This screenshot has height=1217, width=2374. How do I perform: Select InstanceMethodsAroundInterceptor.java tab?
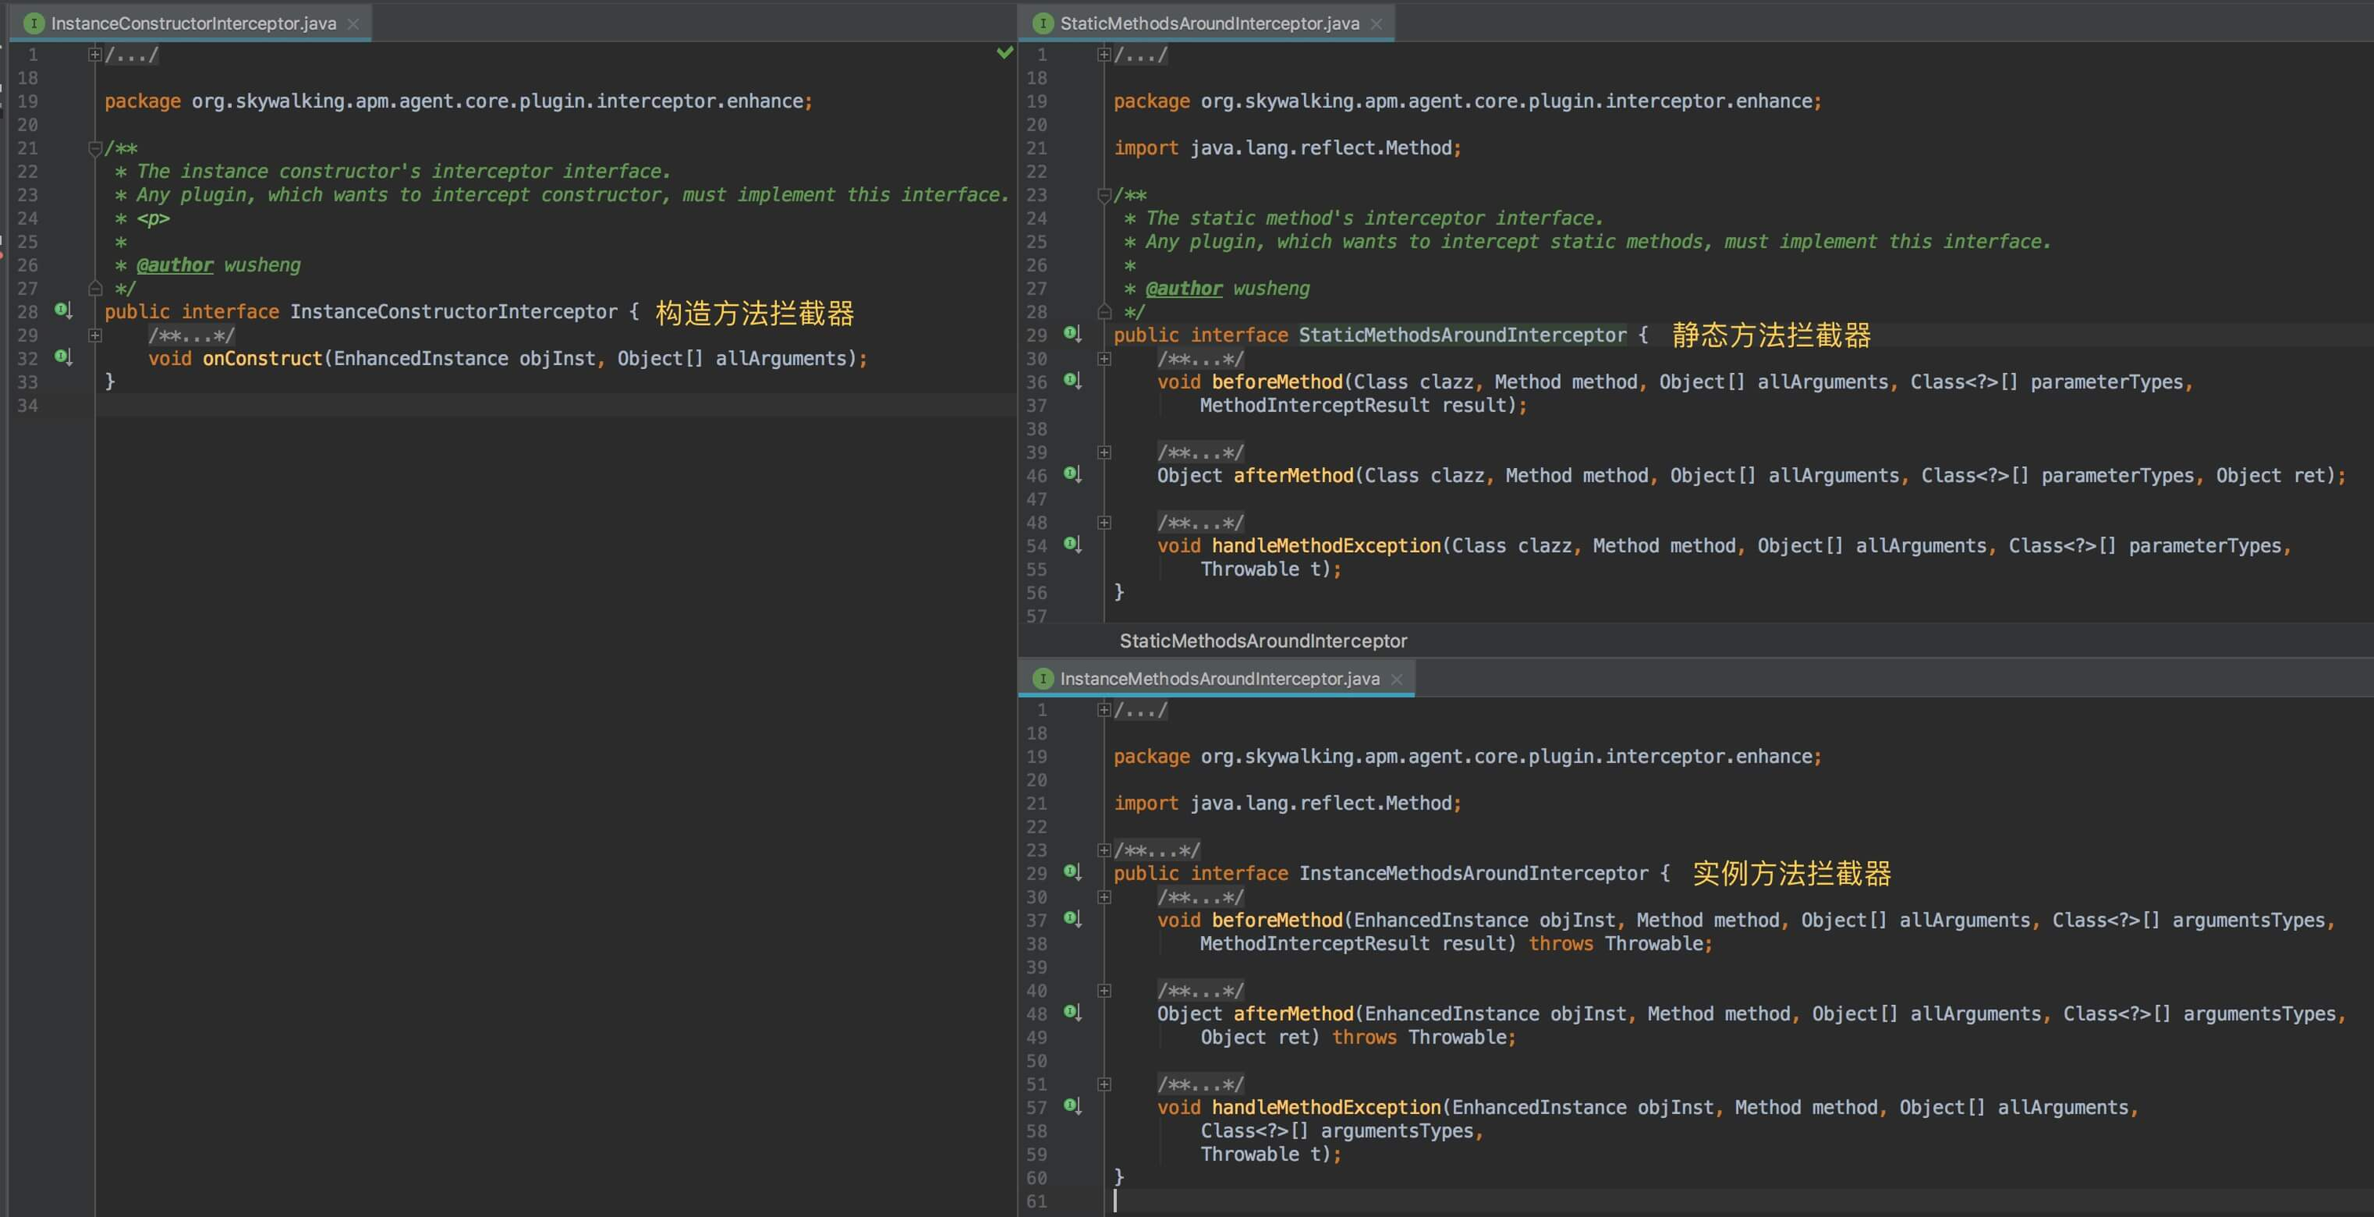1218,678
